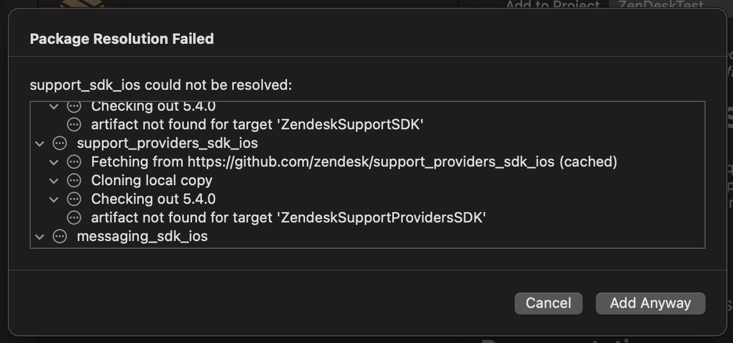733x343 pixels.
Task: Click ellipsis icon beside Fetching from github
Action: pos(74,162)
